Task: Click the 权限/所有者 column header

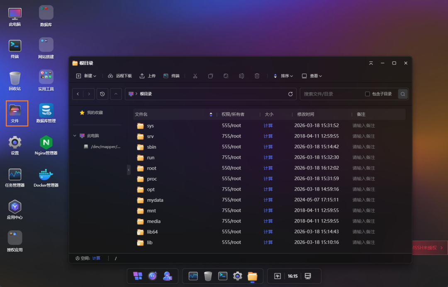Action: pyautogui.click(x=233, y=114)
